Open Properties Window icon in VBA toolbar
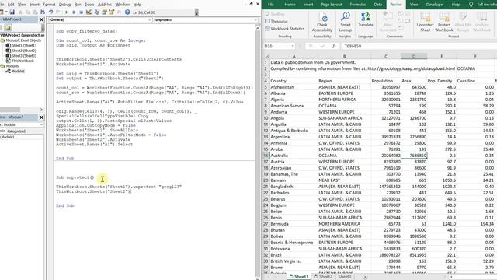Viewport: 497px width, 280px height. click(x=104, y=12)
